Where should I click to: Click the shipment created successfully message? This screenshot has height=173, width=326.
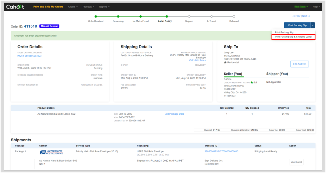coord(35,36)
